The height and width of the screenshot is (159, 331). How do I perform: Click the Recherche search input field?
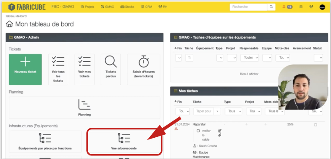pyautogui.click(x=248, y=7)
